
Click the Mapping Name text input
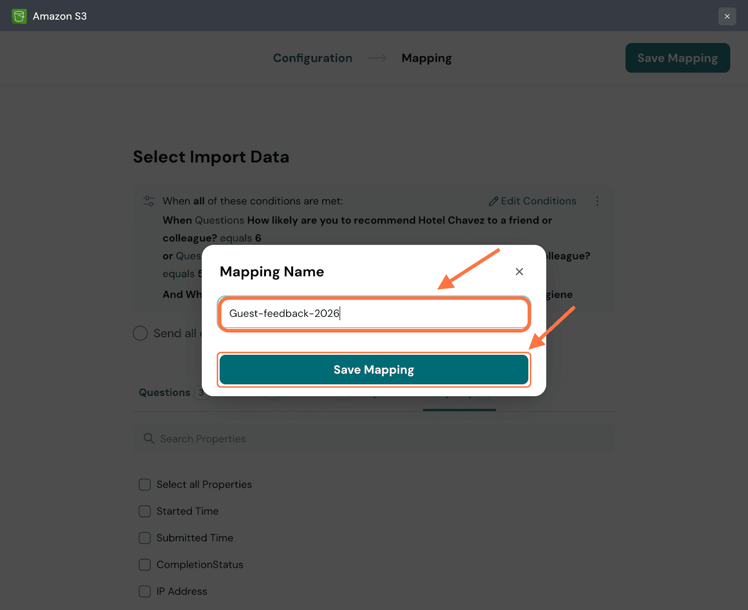[x=374, y=314]
